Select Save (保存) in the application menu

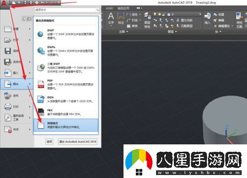tap(16, 51)
